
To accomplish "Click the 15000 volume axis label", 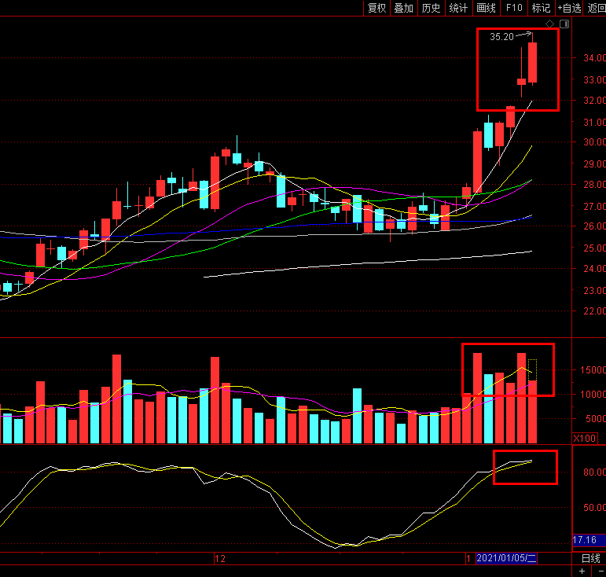I will click(593, 369).
